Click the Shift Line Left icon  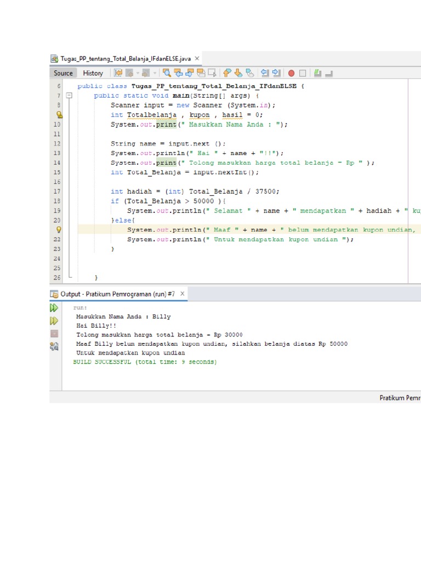point(265,73)
